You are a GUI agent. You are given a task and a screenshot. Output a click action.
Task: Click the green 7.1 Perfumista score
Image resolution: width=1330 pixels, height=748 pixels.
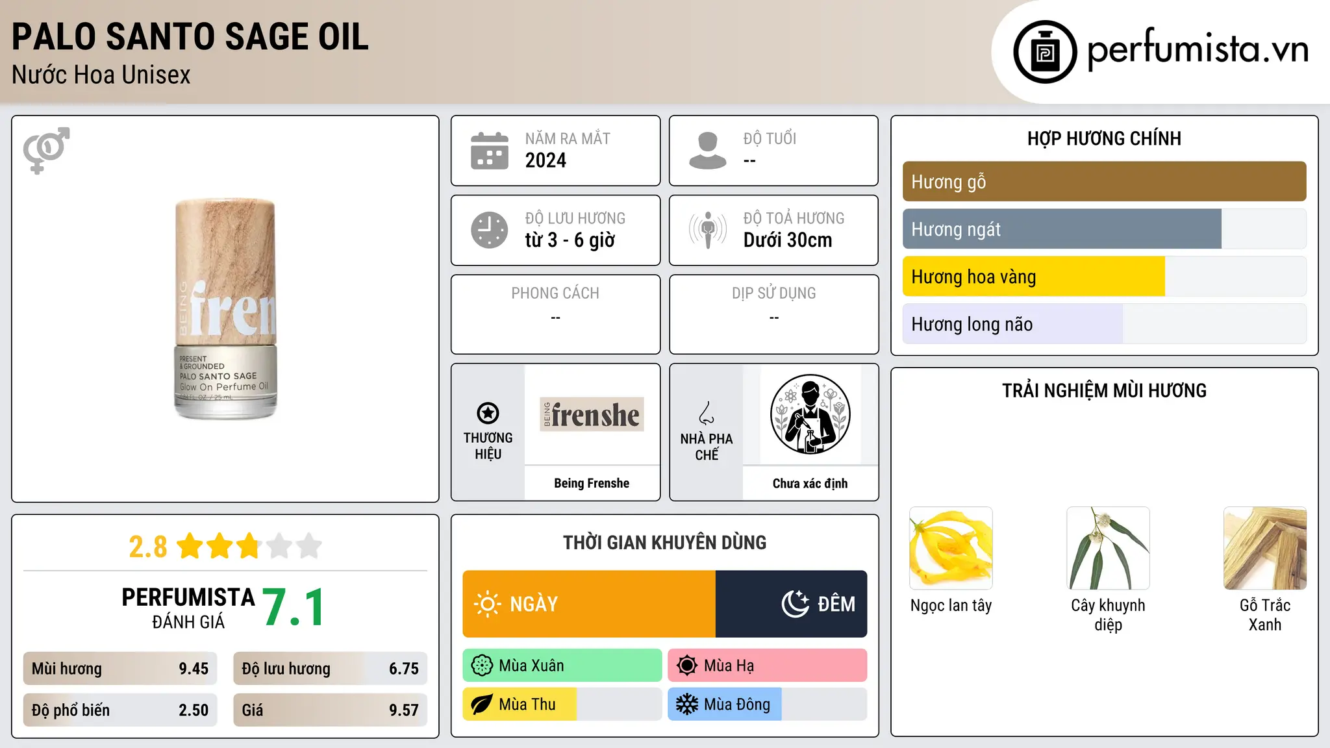click(x=294, y=607)
